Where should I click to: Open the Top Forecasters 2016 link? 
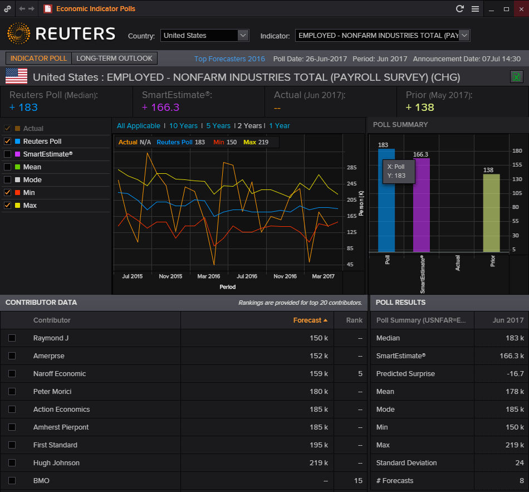coord(229,59)
